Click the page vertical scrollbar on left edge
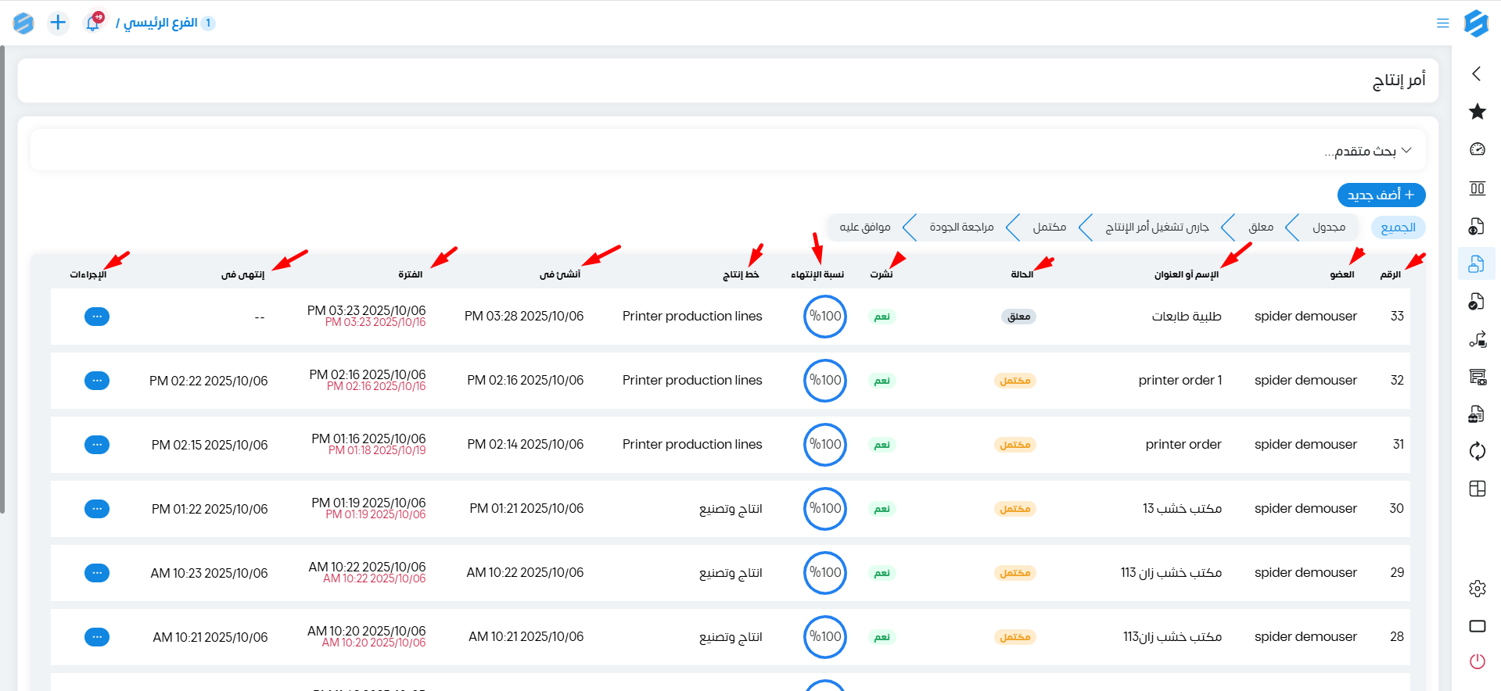The width and height of the screenshot is (1501, 691). 2,281
